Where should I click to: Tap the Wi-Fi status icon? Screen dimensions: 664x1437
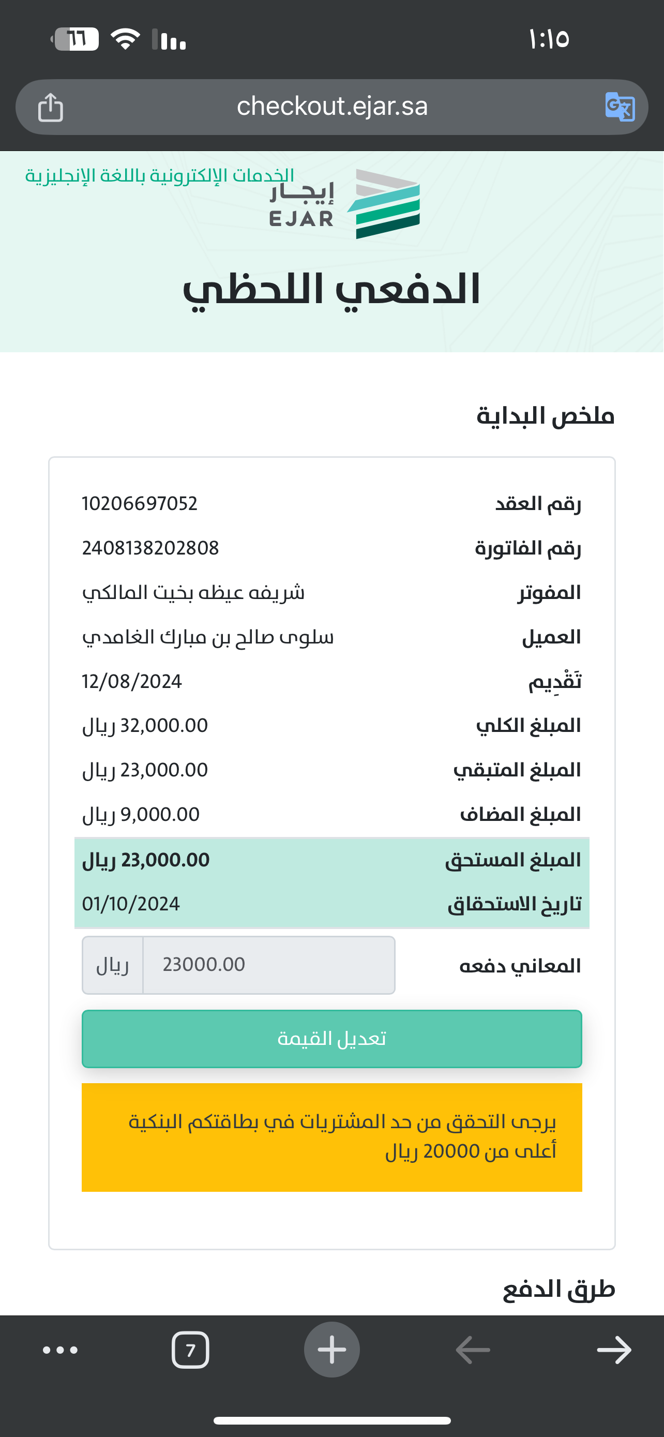126,39
